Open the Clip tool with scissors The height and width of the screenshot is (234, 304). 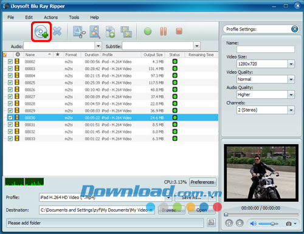pos(79,32)
